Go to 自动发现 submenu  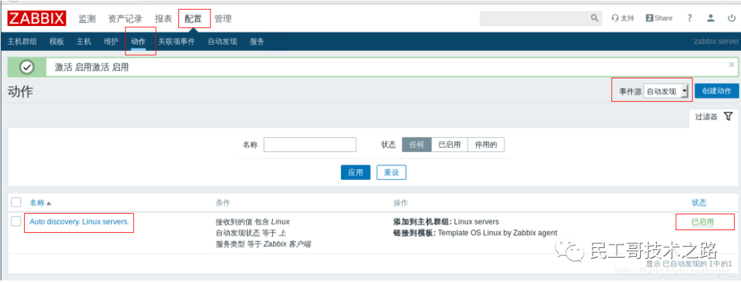(x=222, y=42)
